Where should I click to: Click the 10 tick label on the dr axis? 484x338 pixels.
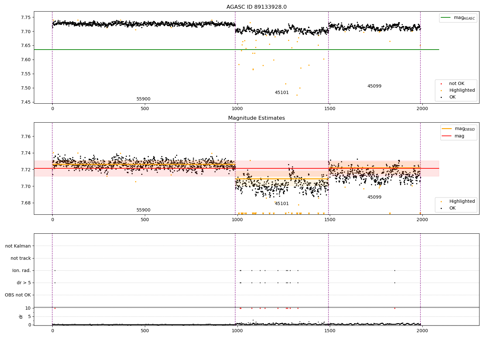[x=28, y=308]
